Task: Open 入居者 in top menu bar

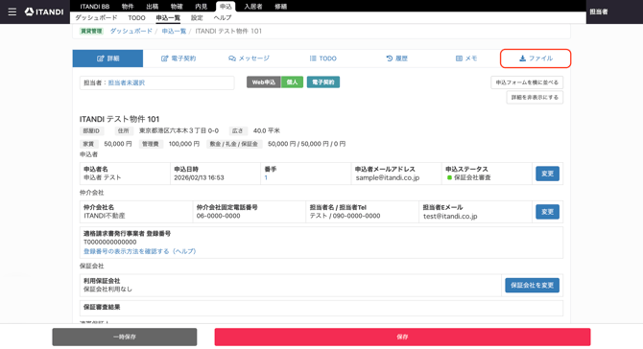Action: tap(253, 7)
